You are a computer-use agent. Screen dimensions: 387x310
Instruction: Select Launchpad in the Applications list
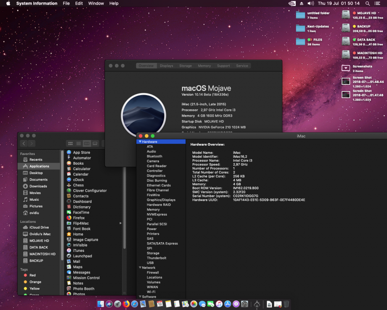(79, 256)
